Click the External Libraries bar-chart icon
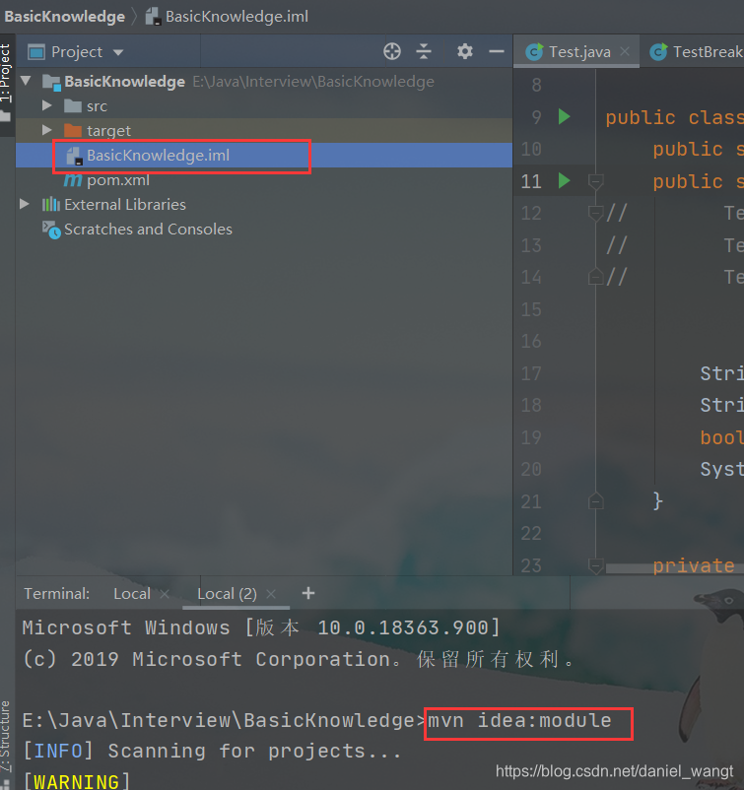The width and height of the screenshot is (744, 790). [51, 204]
